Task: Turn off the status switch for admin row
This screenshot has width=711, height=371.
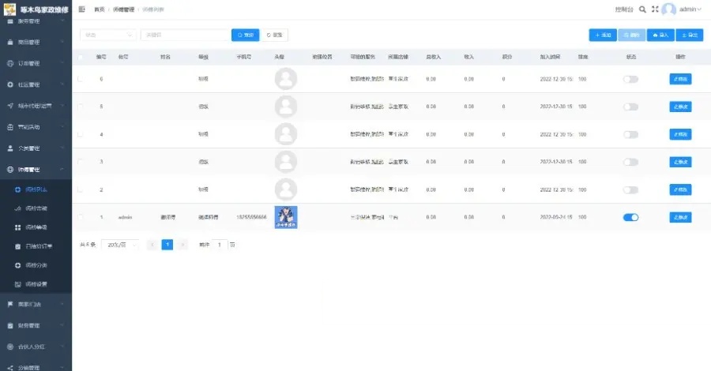Action: [630, 217]
